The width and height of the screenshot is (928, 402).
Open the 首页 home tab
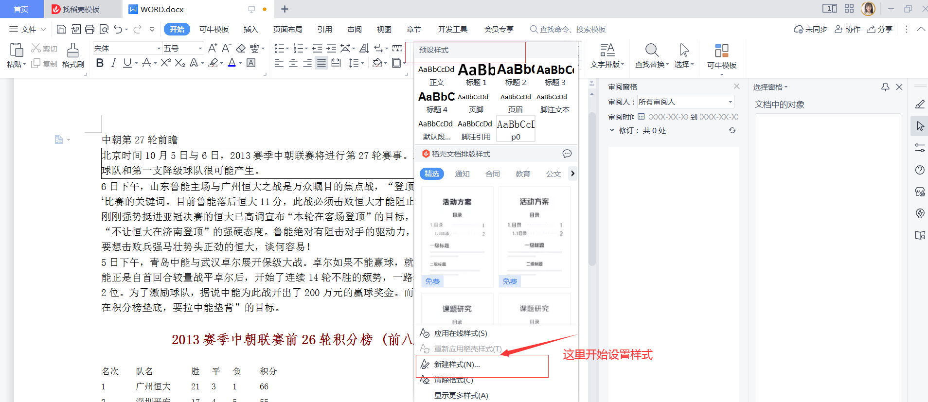coord(21,9)
